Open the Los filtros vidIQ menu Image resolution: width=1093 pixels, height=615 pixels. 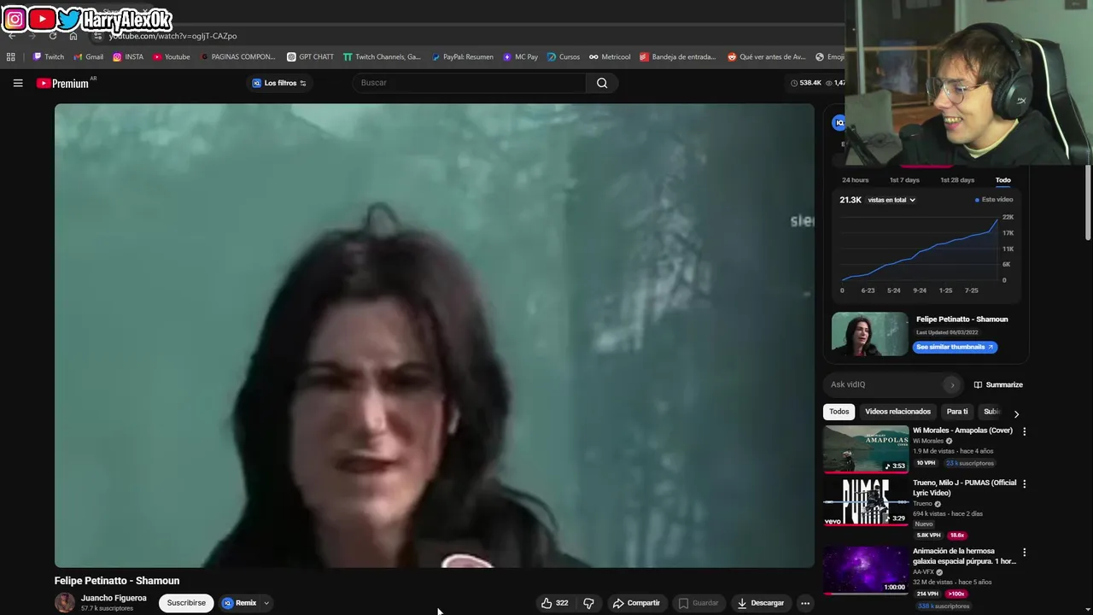point(279,83)
